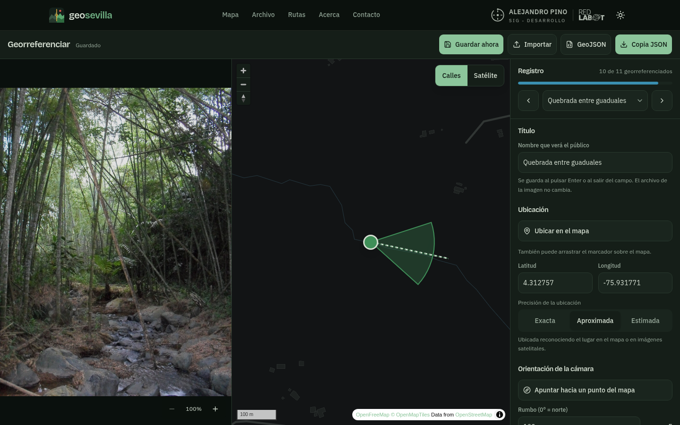This screenshot has height=425, width=680.
Task: Reset map bearing with compass icon
Action: [243, 98]
